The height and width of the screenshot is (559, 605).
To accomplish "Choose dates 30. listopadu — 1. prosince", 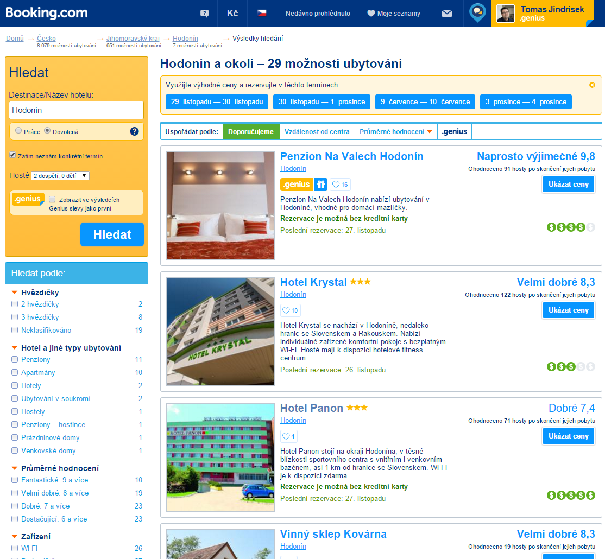I will coord(322,102).
